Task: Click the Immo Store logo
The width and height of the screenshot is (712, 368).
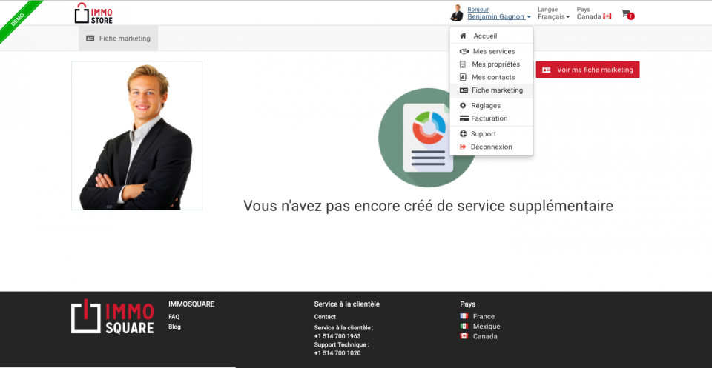Action: pyautogui.click(x=93, y=13)
